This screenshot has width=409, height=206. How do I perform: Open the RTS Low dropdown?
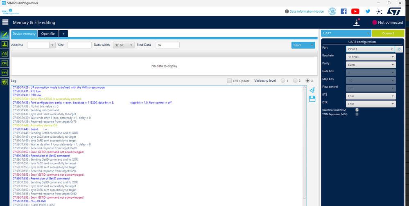coord(371,96)
